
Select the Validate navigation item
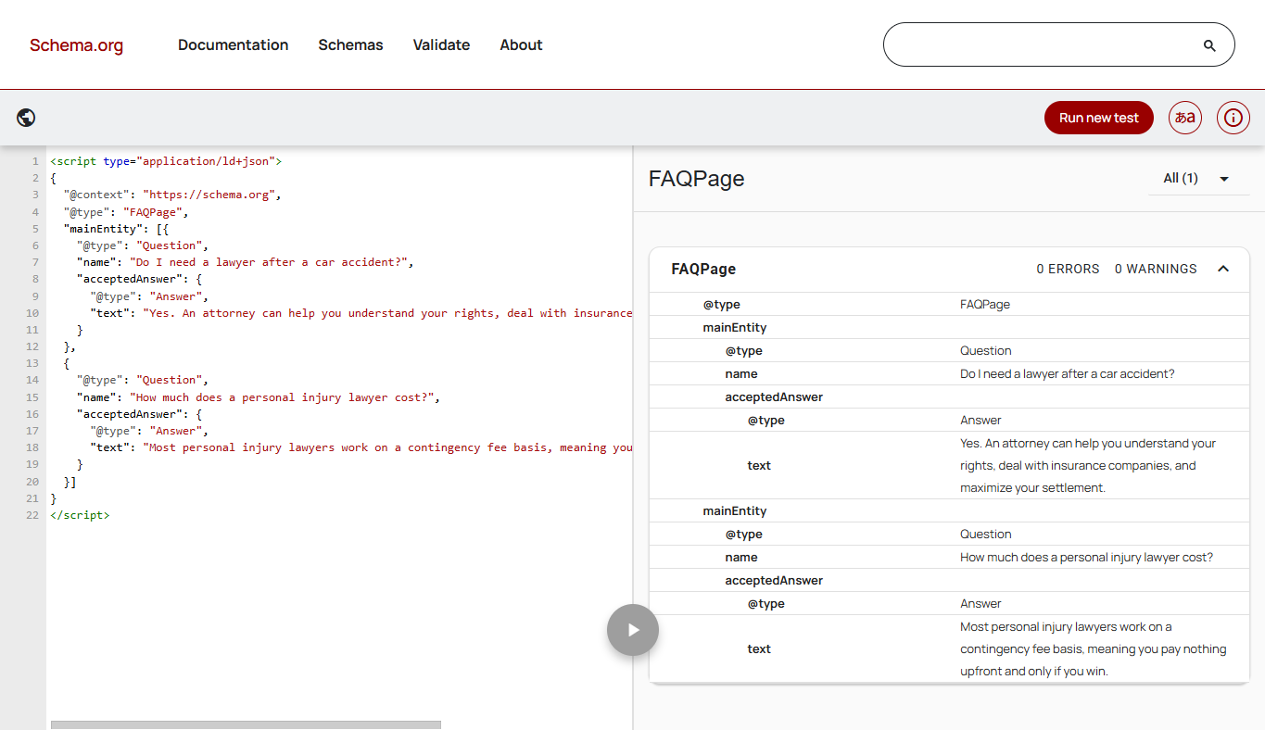tap(441, 44)
